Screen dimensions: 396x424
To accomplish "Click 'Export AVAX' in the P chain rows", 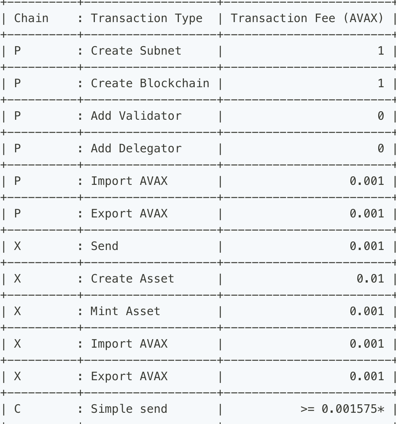I will [x=129, y=214].
